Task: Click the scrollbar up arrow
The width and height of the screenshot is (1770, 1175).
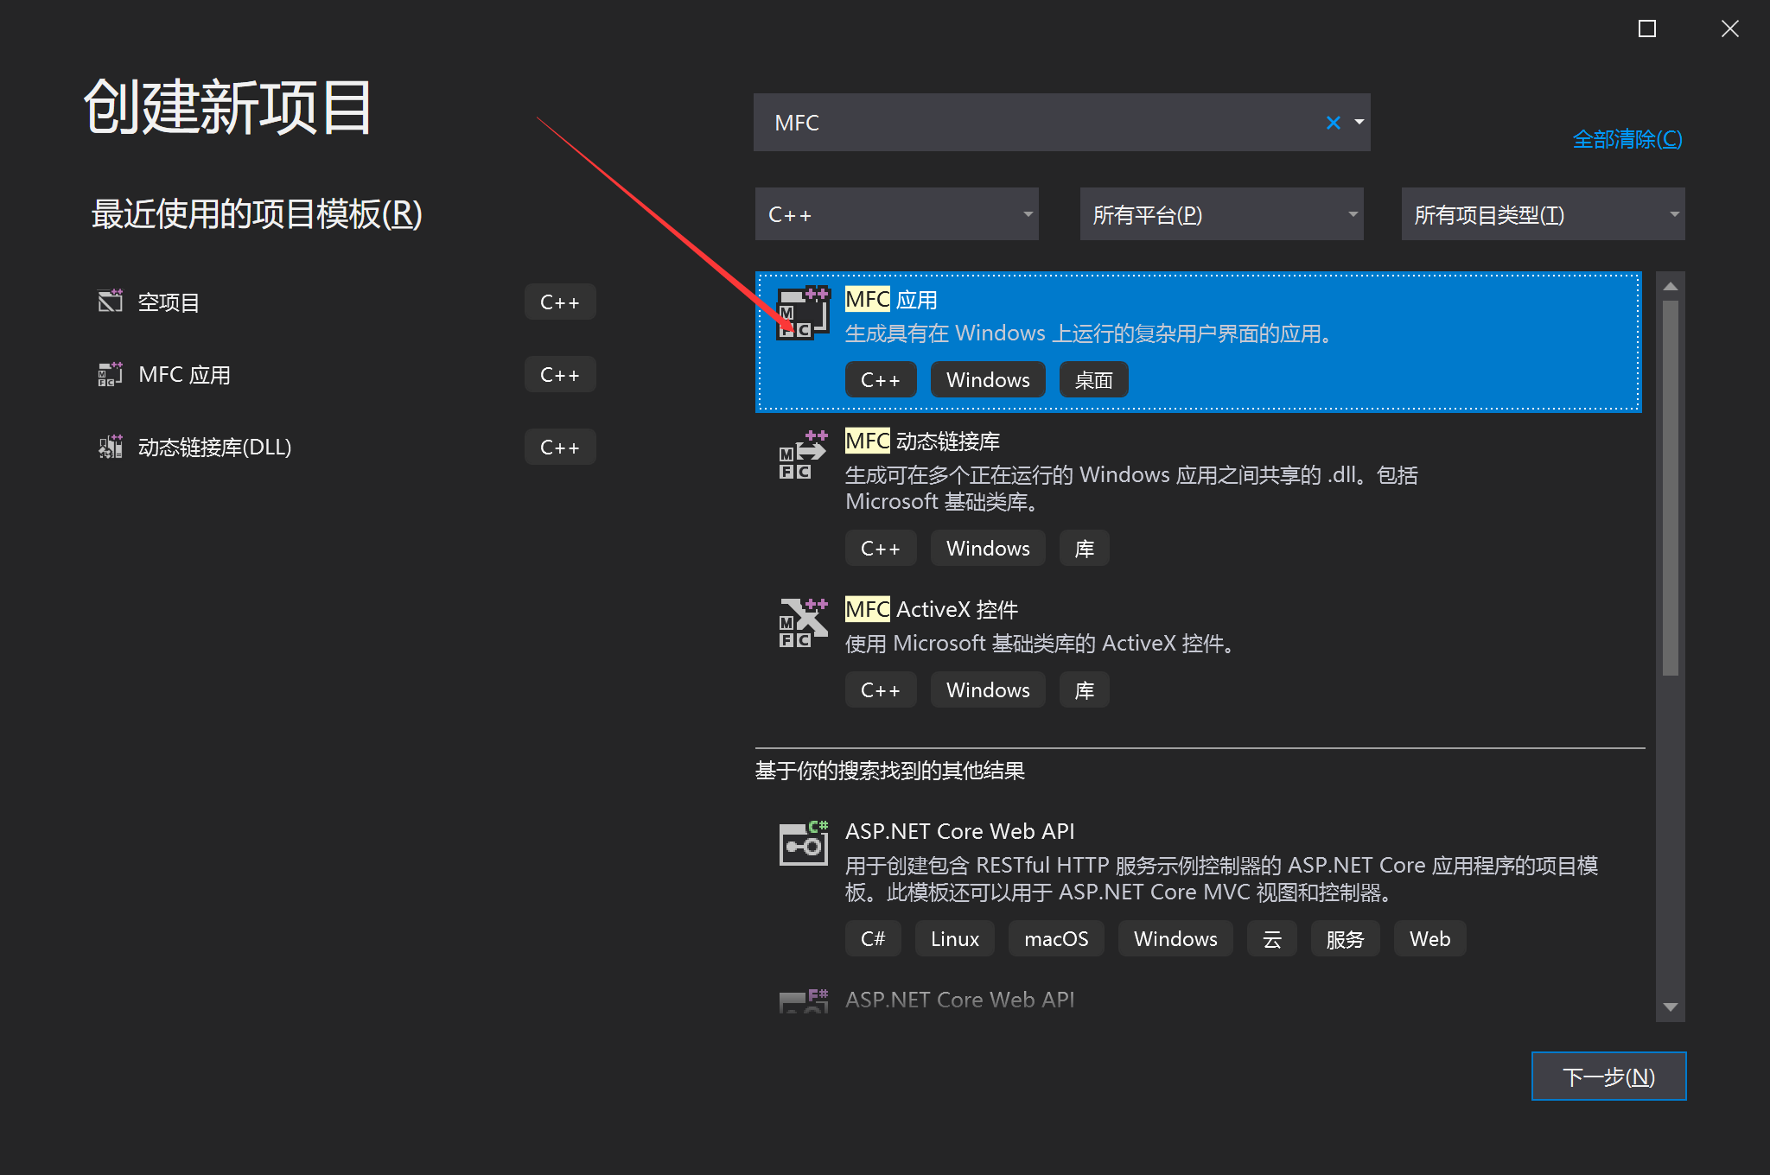Action: coord(1670,286)
